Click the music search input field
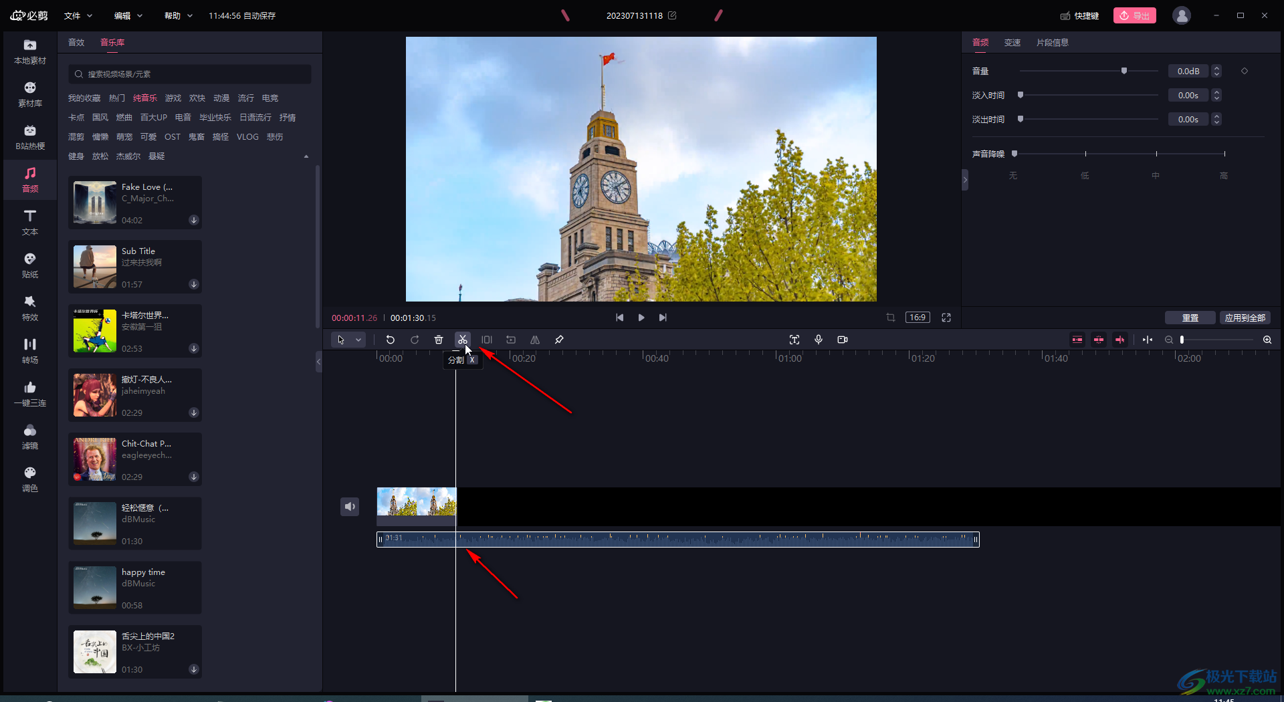1284x702 pixels. (x=190, y=74)
